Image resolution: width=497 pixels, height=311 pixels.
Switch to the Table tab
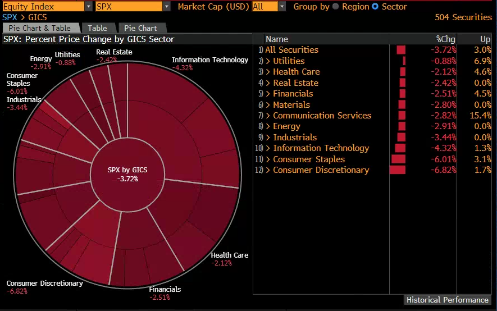[97, 28]
